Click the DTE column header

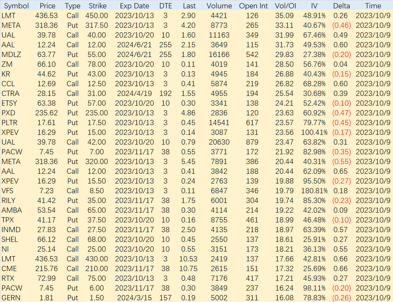(x=165, y=6)
